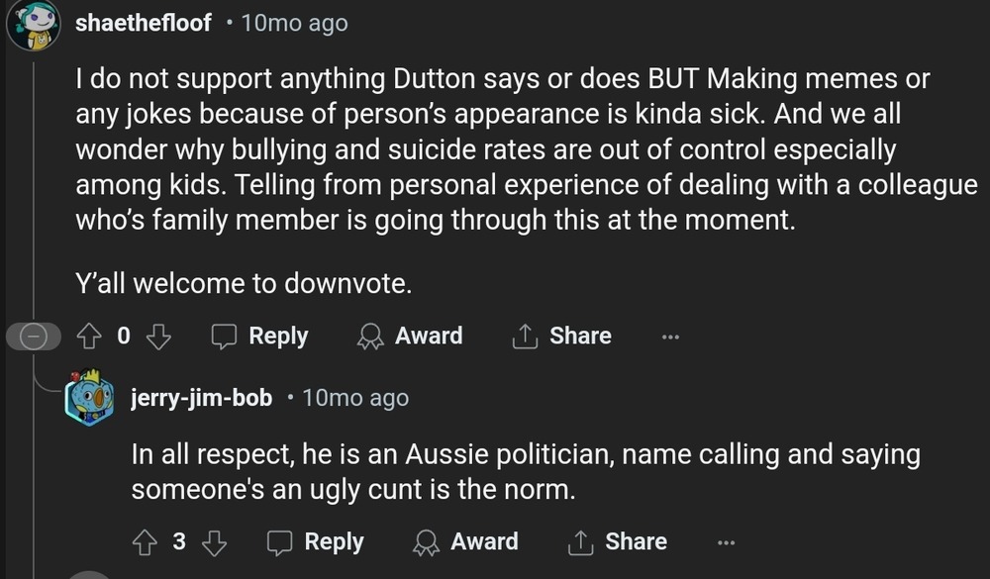Reply to jerry-jim-bob's comment
This screenshot has height=579, width=990.
(316, 542)
